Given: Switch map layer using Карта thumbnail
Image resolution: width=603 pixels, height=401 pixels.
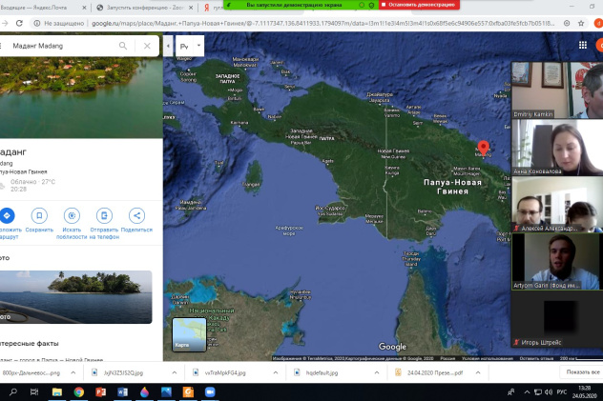Looking at the screenshot, I should 188,334.
